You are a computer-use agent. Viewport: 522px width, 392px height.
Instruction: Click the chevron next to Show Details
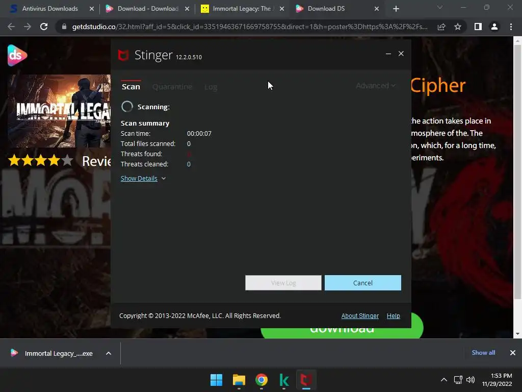pos(164,178)
